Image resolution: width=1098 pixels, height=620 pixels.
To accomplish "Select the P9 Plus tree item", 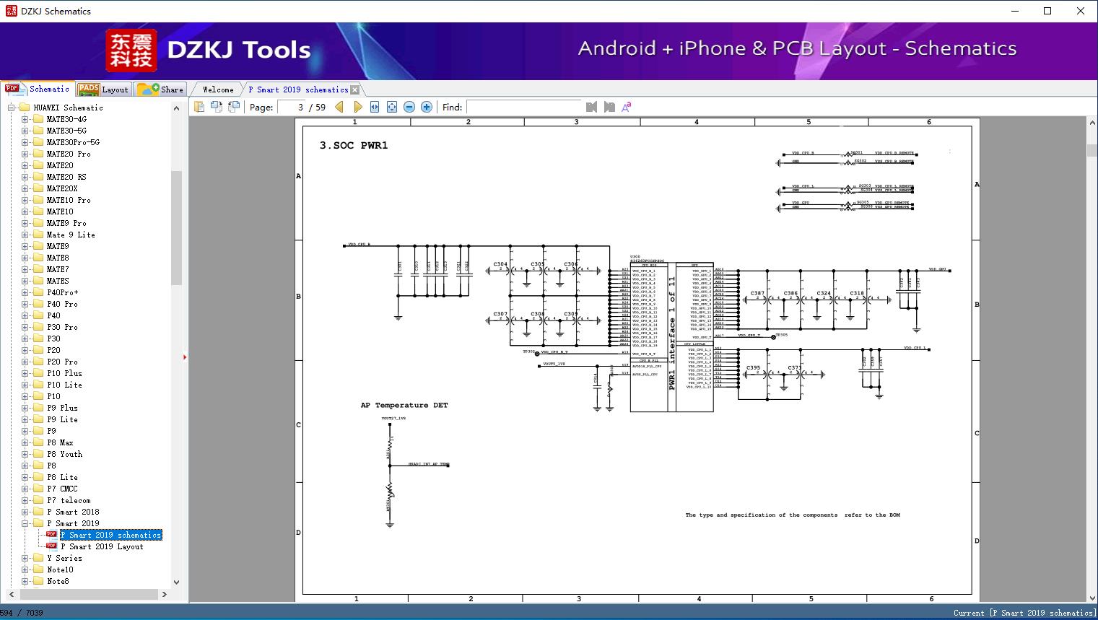I will [x=62, y=408].
